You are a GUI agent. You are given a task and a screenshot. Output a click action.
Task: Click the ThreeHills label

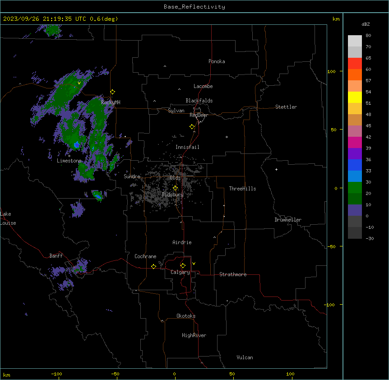pos(242,189)
